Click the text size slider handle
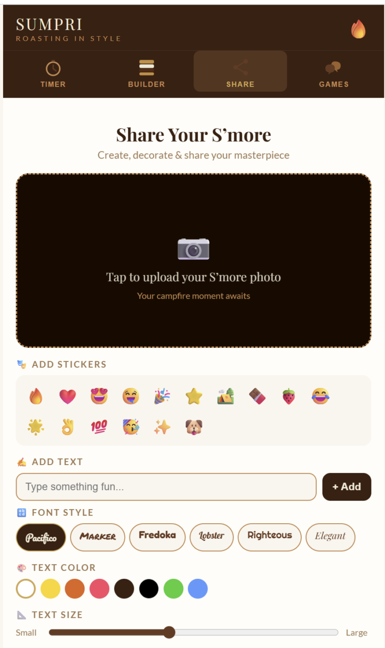The height and width of the screenshot is (648, 385). point(169,632)
